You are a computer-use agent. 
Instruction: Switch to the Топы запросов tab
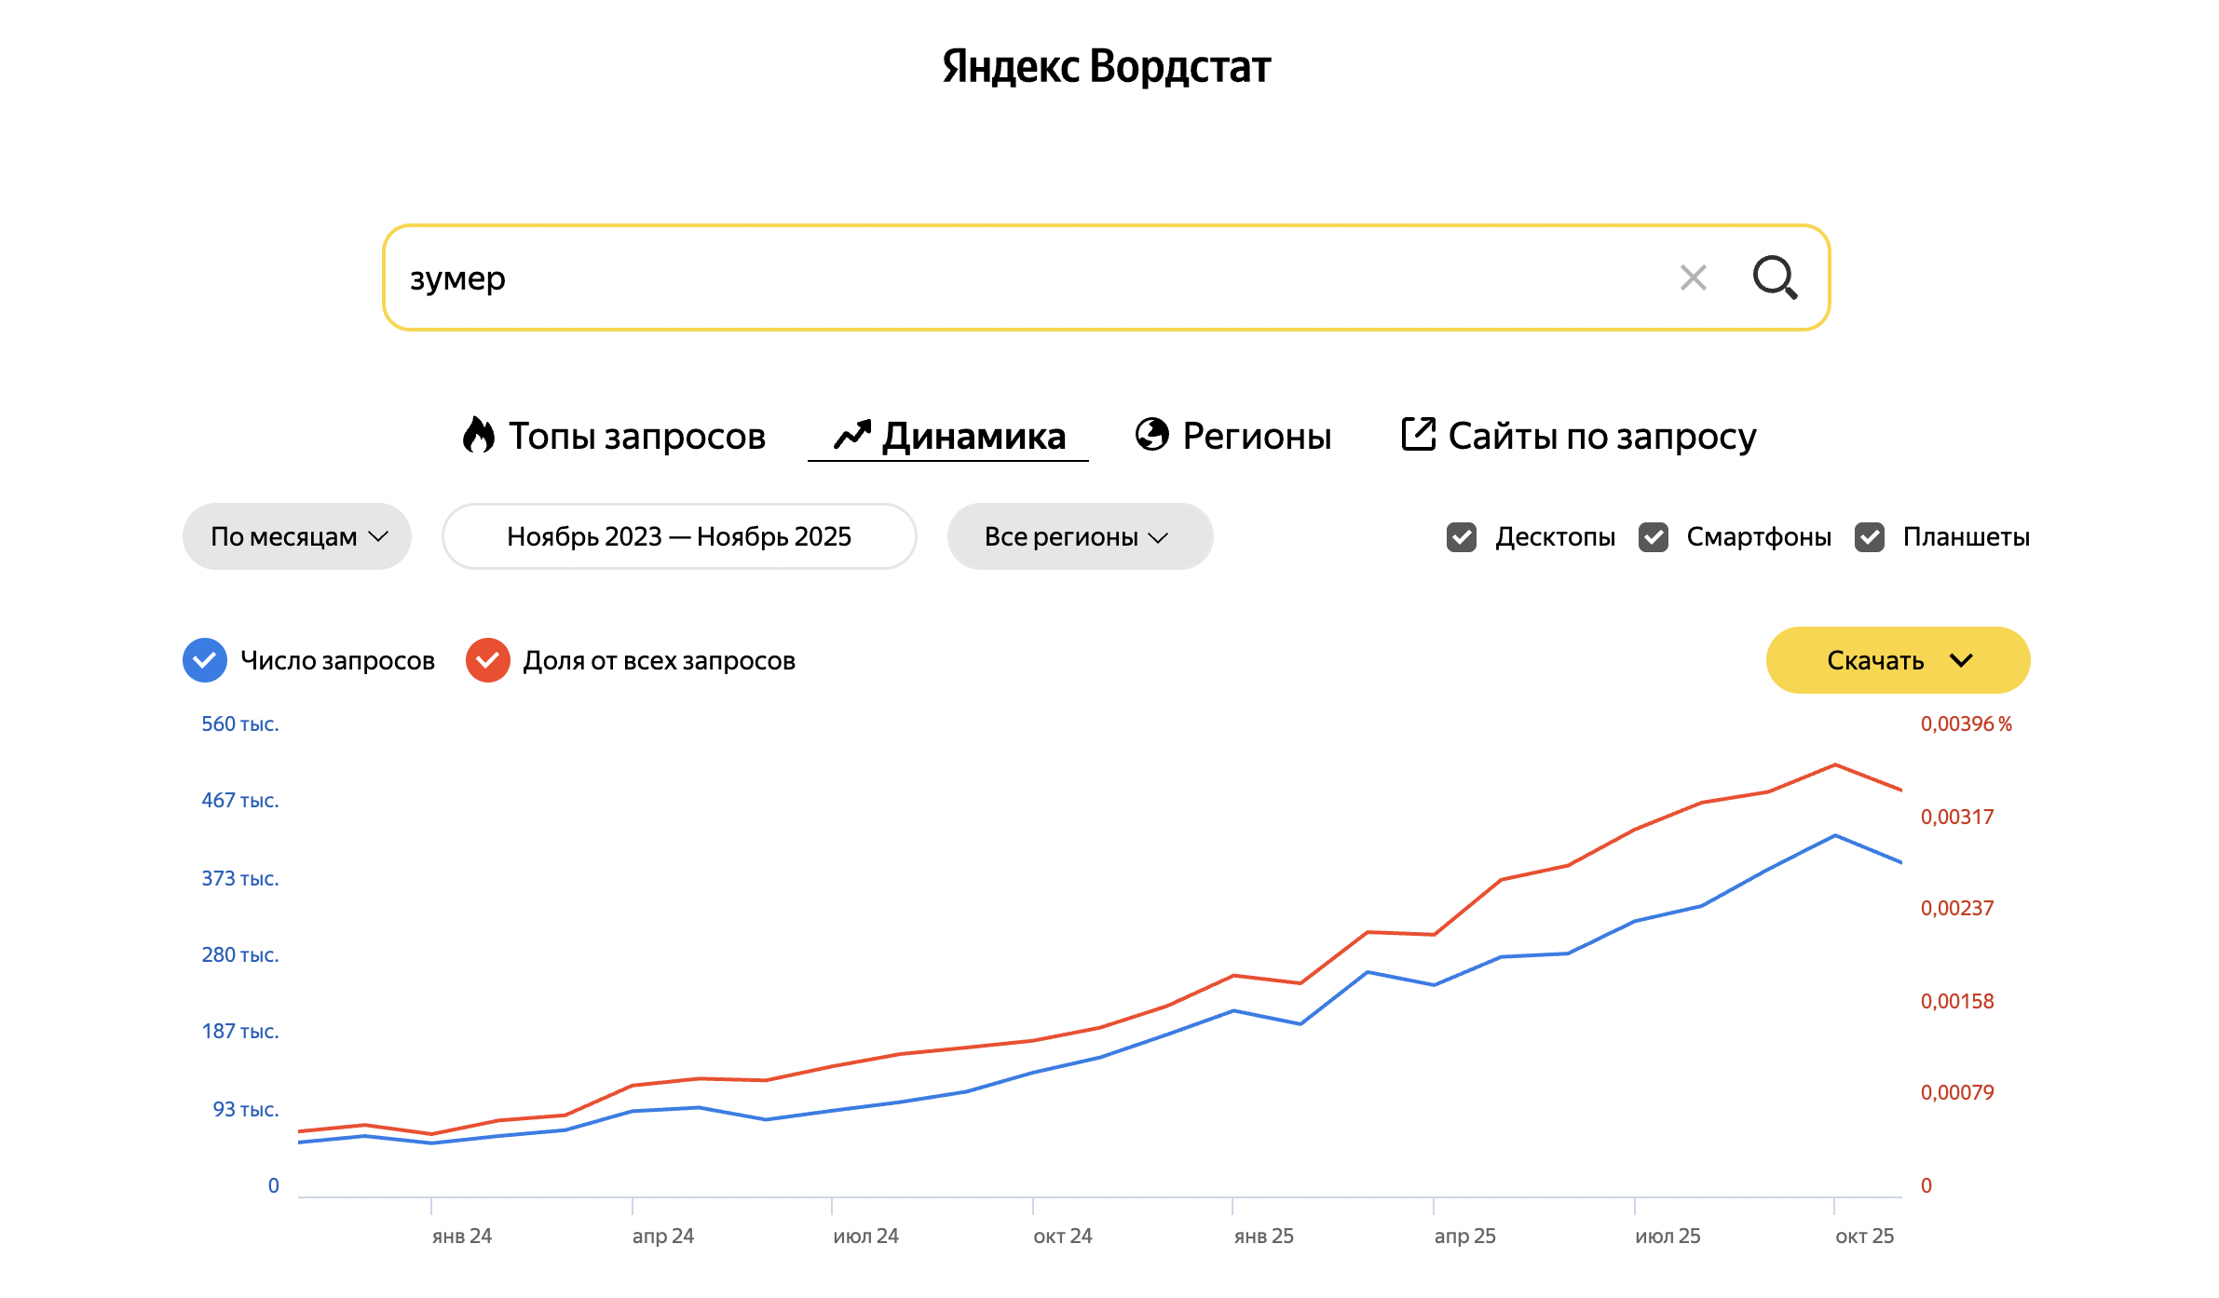[636, 436]
